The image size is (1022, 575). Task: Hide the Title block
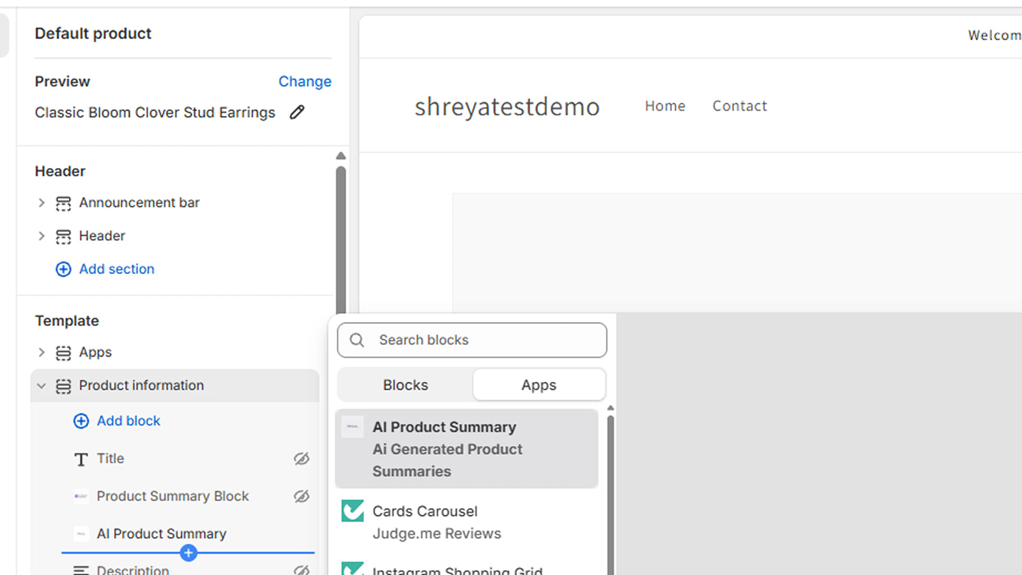point(301,459)
